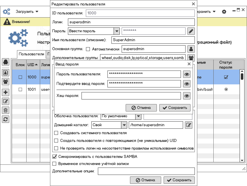
Task: Click the Блок column header
Action: [20, 65]
